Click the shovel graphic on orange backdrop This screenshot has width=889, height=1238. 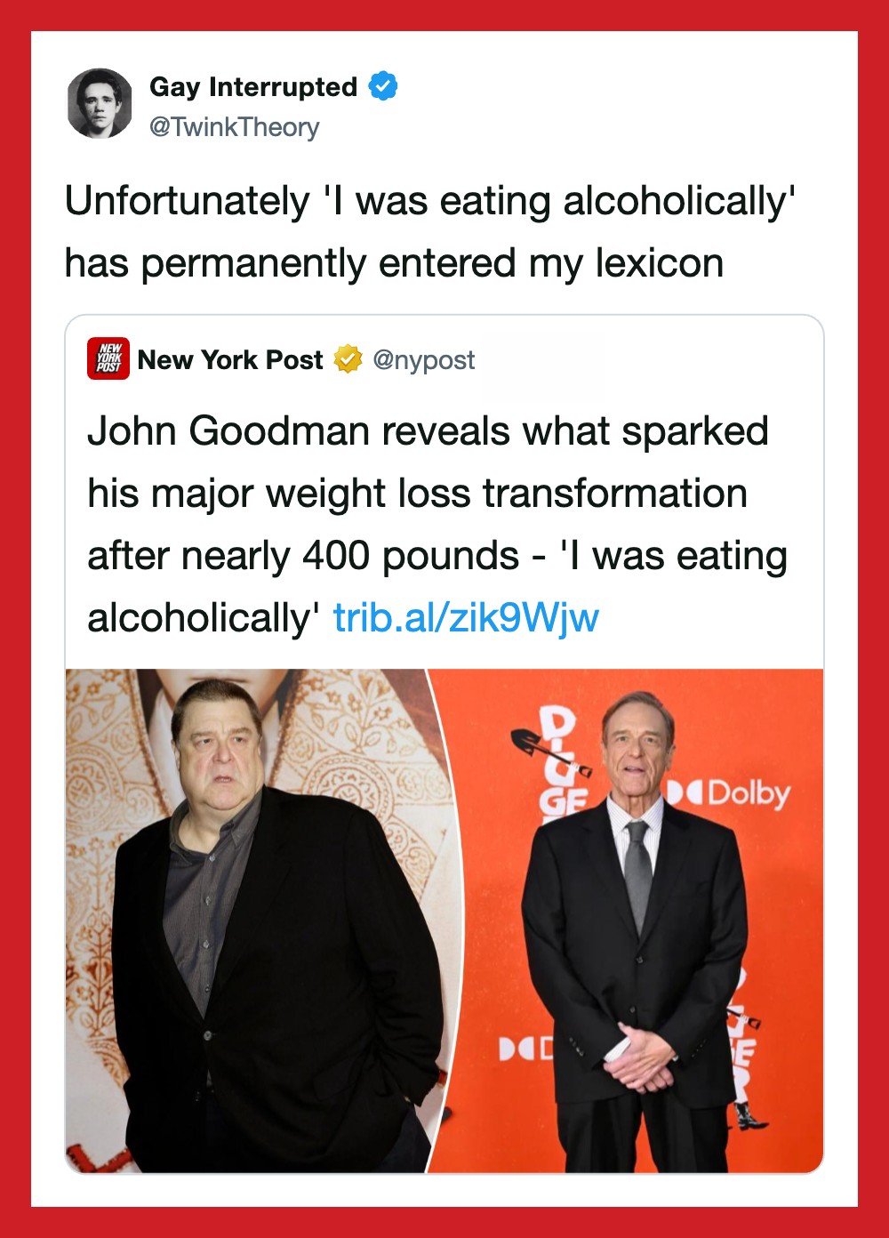coord(549,752)
